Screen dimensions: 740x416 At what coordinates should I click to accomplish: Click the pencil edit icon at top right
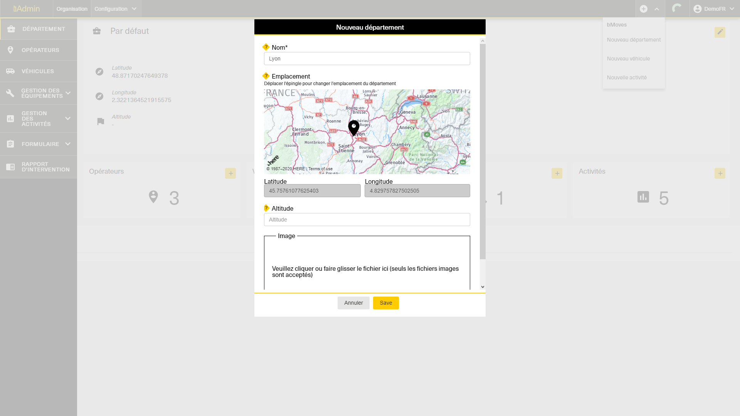tap(720, 32)
